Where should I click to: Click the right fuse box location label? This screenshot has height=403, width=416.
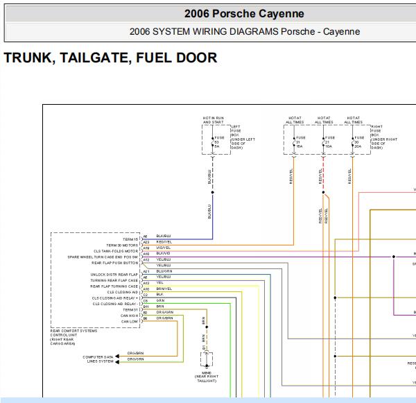[384, 137]
